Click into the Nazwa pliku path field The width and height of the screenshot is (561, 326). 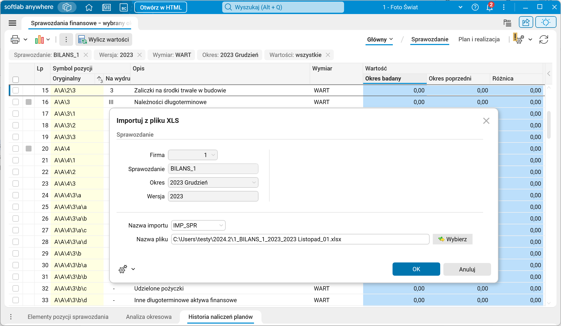point(300,239)
